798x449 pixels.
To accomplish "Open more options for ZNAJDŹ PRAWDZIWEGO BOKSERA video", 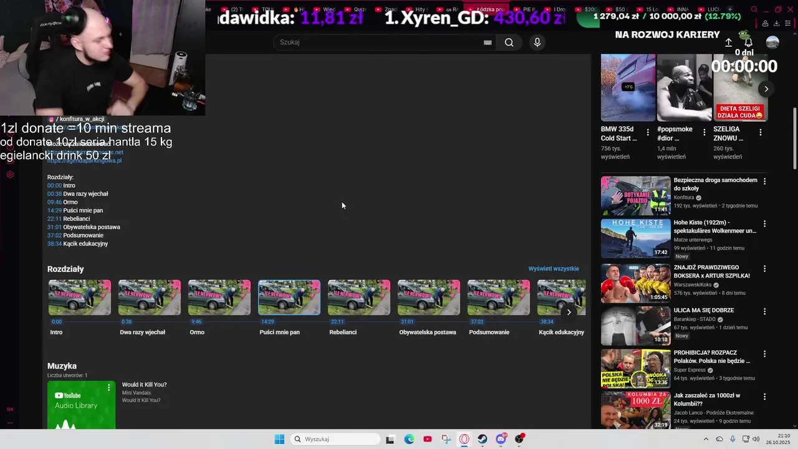I will point(764,268).
